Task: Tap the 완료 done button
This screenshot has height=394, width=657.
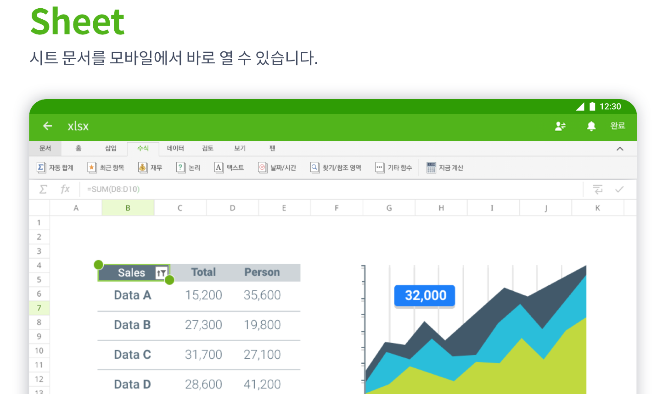Action: click(x=618, y=126)
